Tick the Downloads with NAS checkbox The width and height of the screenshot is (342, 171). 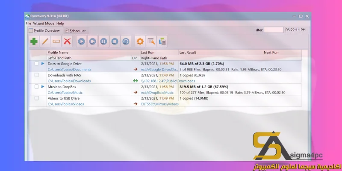37,75
